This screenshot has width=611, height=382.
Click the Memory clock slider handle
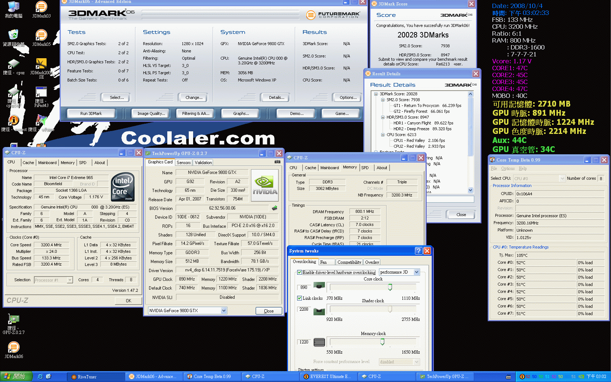(382, 342)
